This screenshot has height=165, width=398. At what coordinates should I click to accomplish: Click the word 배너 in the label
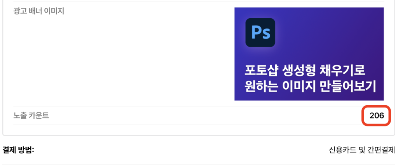[x=35, y=11]
